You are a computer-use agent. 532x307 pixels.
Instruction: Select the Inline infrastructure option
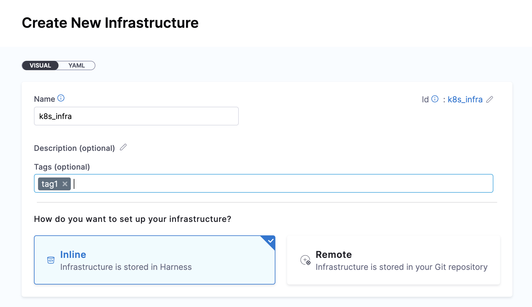[x=155, y=260]
